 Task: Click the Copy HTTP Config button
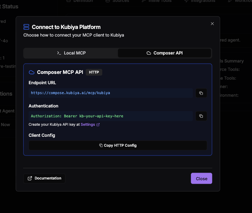(x=118, y=145)
